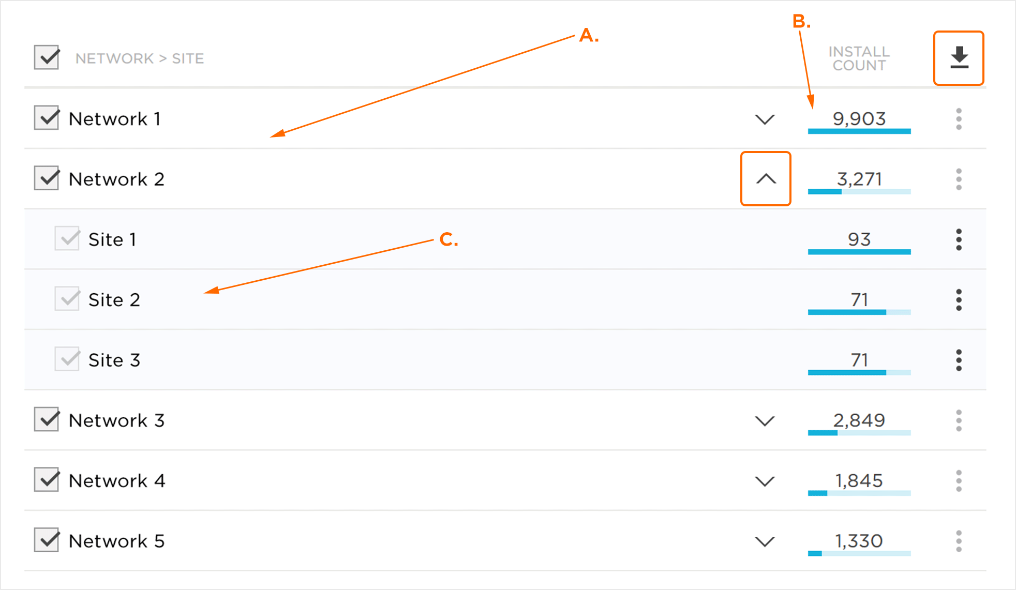The height and width of the screenshot is (590, 1016).
Task: Click the 1,845 install count value
Action: 859,480
